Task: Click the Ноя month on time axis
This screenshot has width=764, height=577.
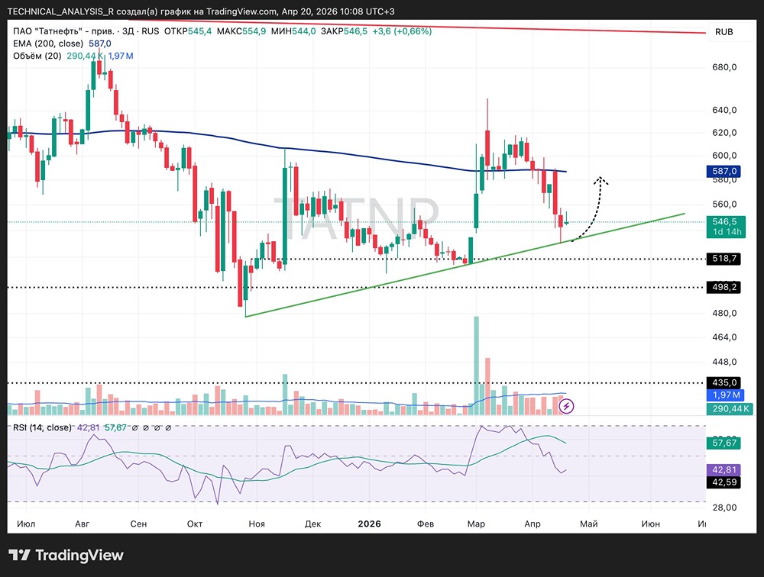Action: click(x=256, y=524)
